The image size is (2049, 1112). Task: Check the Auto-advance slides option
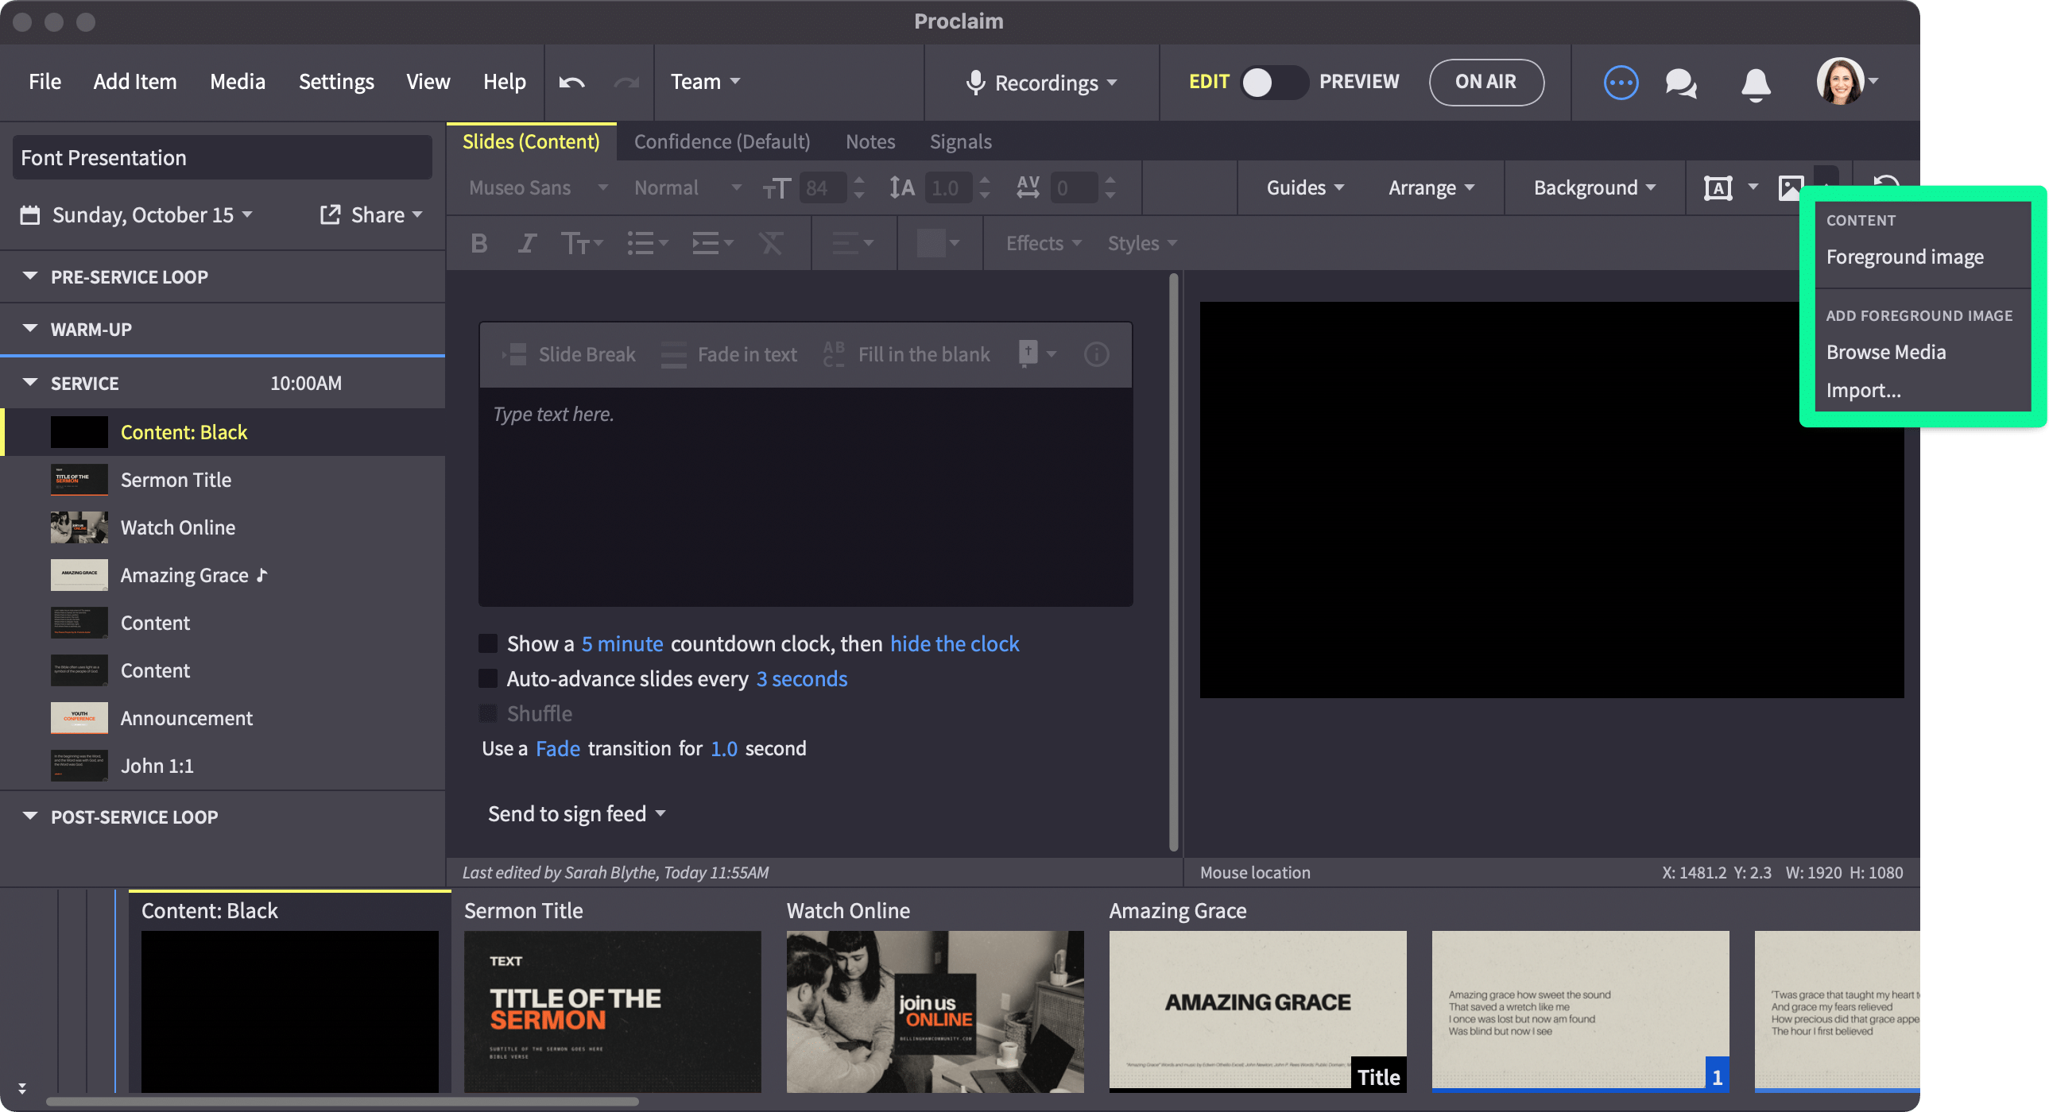tap(488, 678)
